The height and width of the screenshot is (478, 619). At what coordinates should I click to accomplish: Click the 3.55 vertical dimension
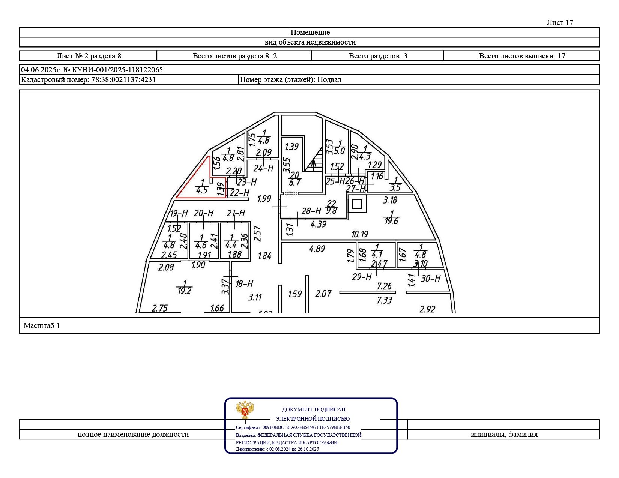287,165
